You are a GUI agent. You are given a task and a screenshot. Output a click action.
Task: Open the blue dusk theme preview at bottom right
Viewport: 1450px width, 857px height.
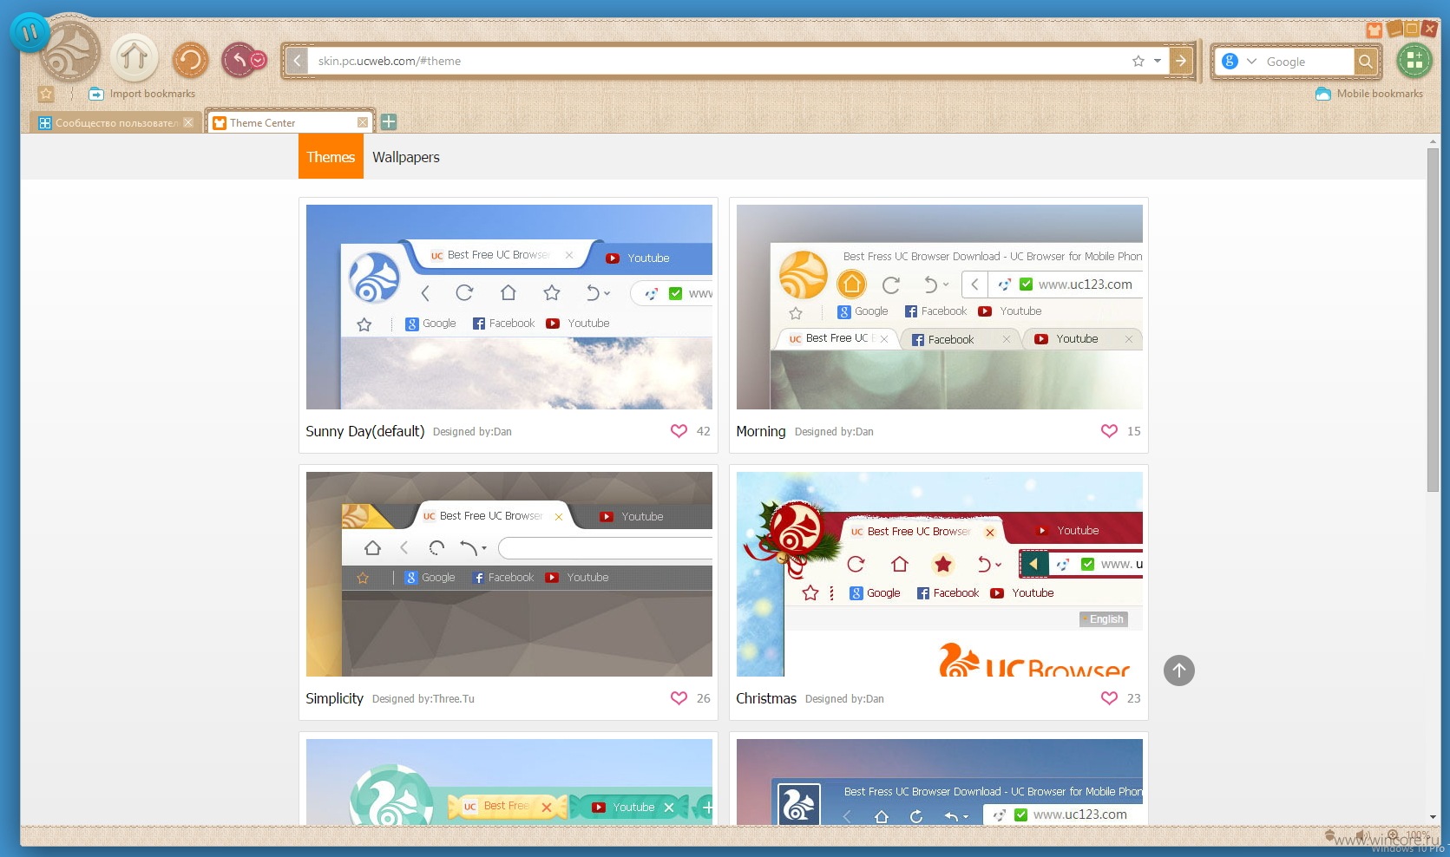click(x=940, y=782)
